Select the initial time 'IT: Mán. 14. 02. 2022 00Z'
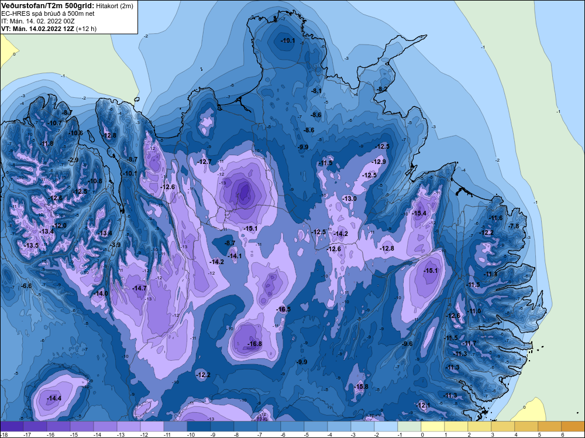The height and width of the screenshot is (438, 585). coord(37,21)
